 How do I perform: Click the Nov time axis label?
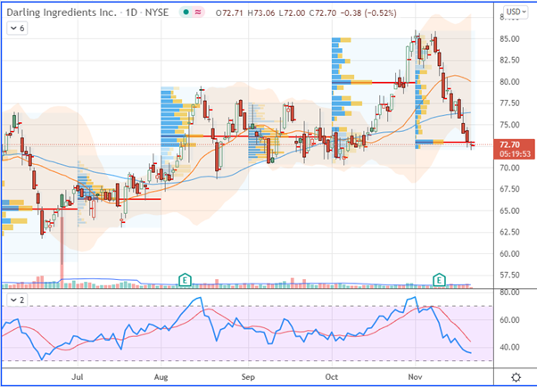click(x=415, y=377)
